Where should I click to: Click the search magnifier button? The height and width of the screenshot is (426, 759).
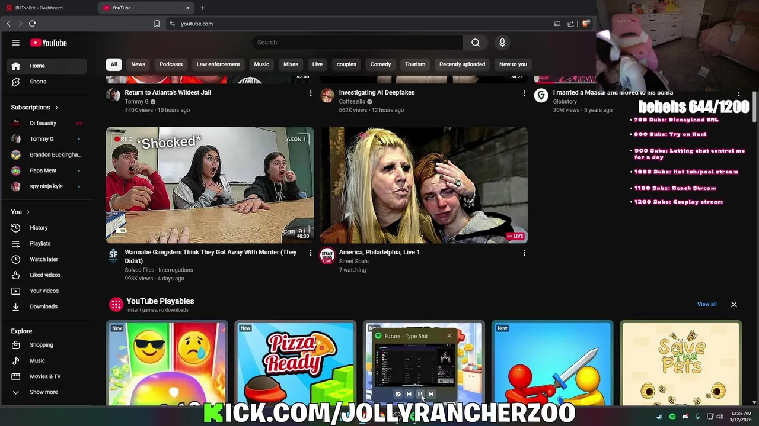pyautogui.click(x=476, y=43)
